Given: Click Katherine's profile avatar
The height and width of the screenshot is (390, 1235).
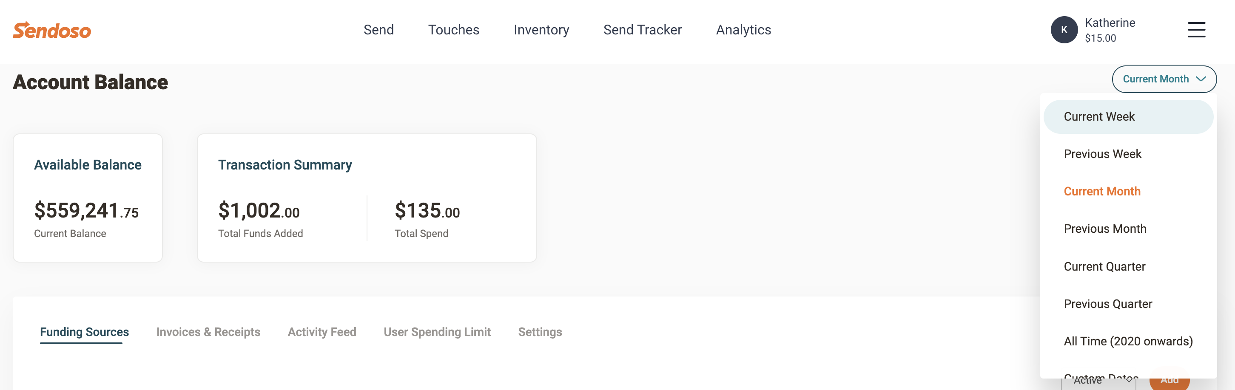Looking at the screenshot, I should [x=1063, y=30].
